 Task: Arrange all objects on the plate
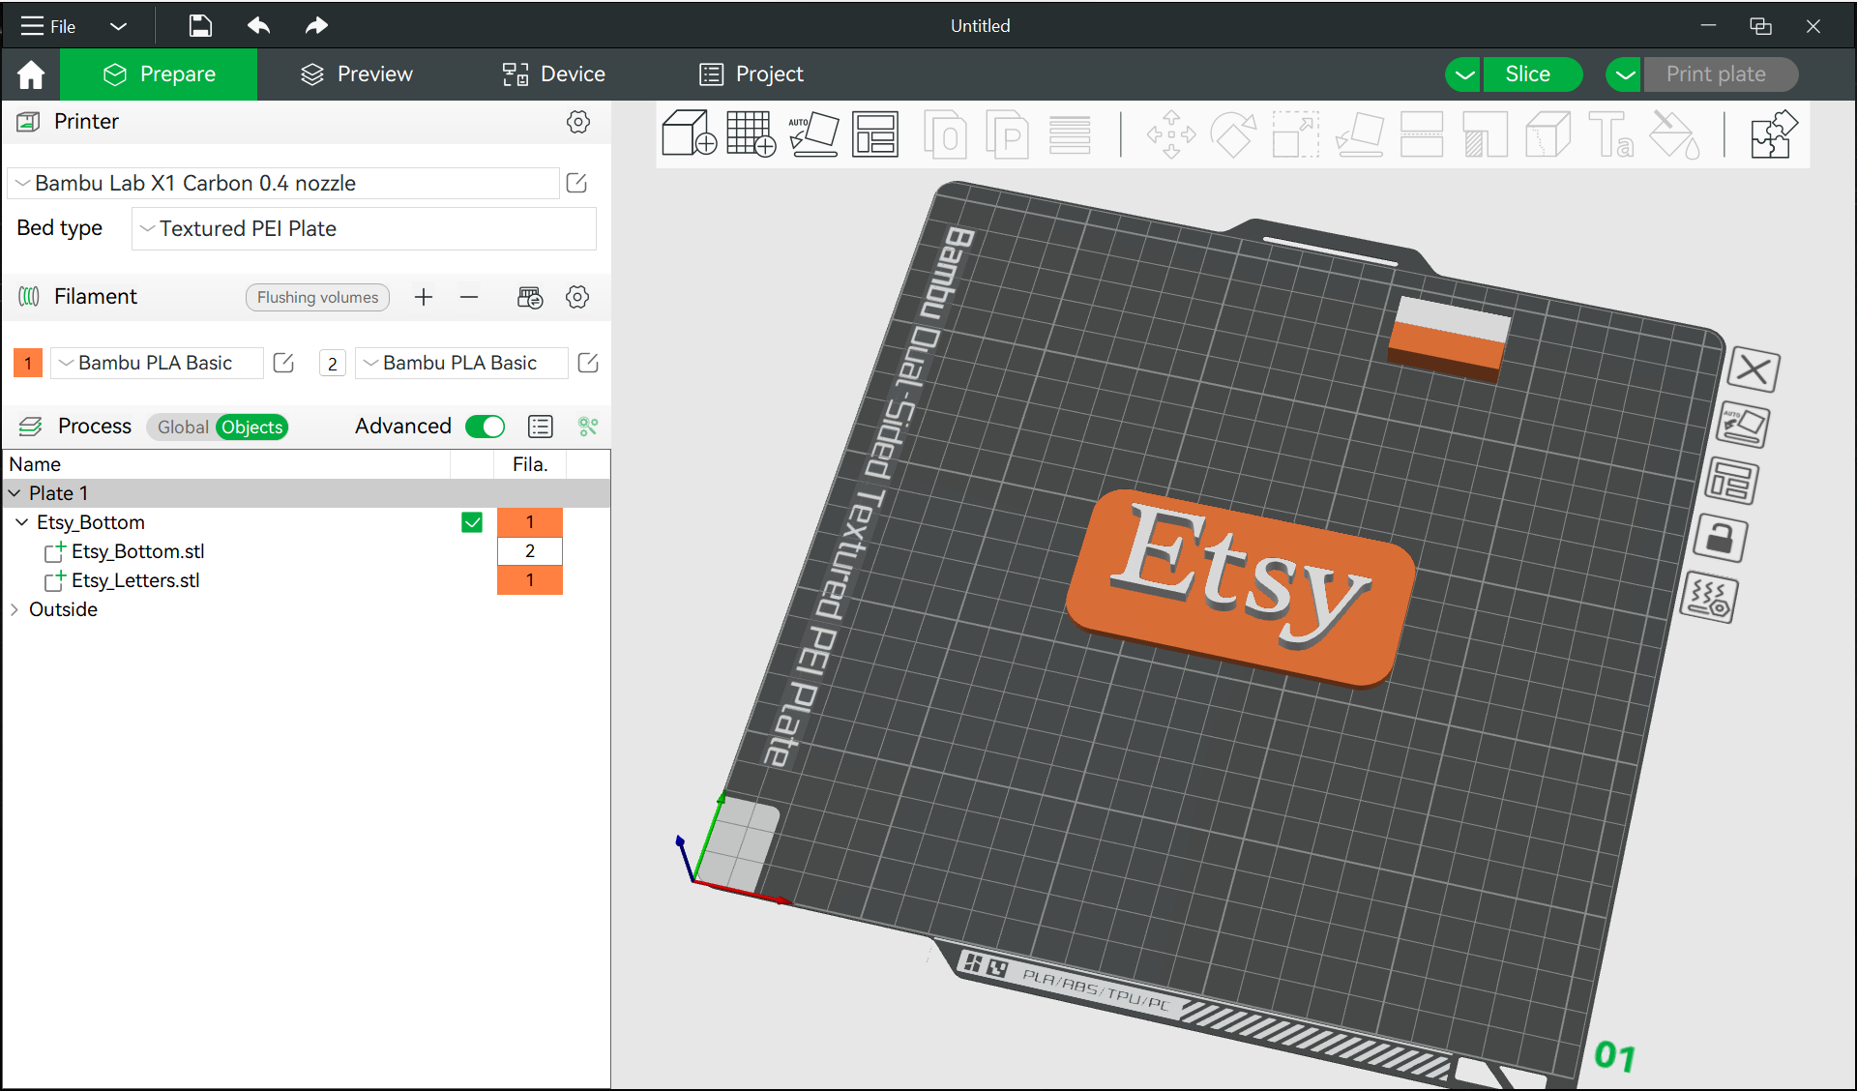coord(875,133)
